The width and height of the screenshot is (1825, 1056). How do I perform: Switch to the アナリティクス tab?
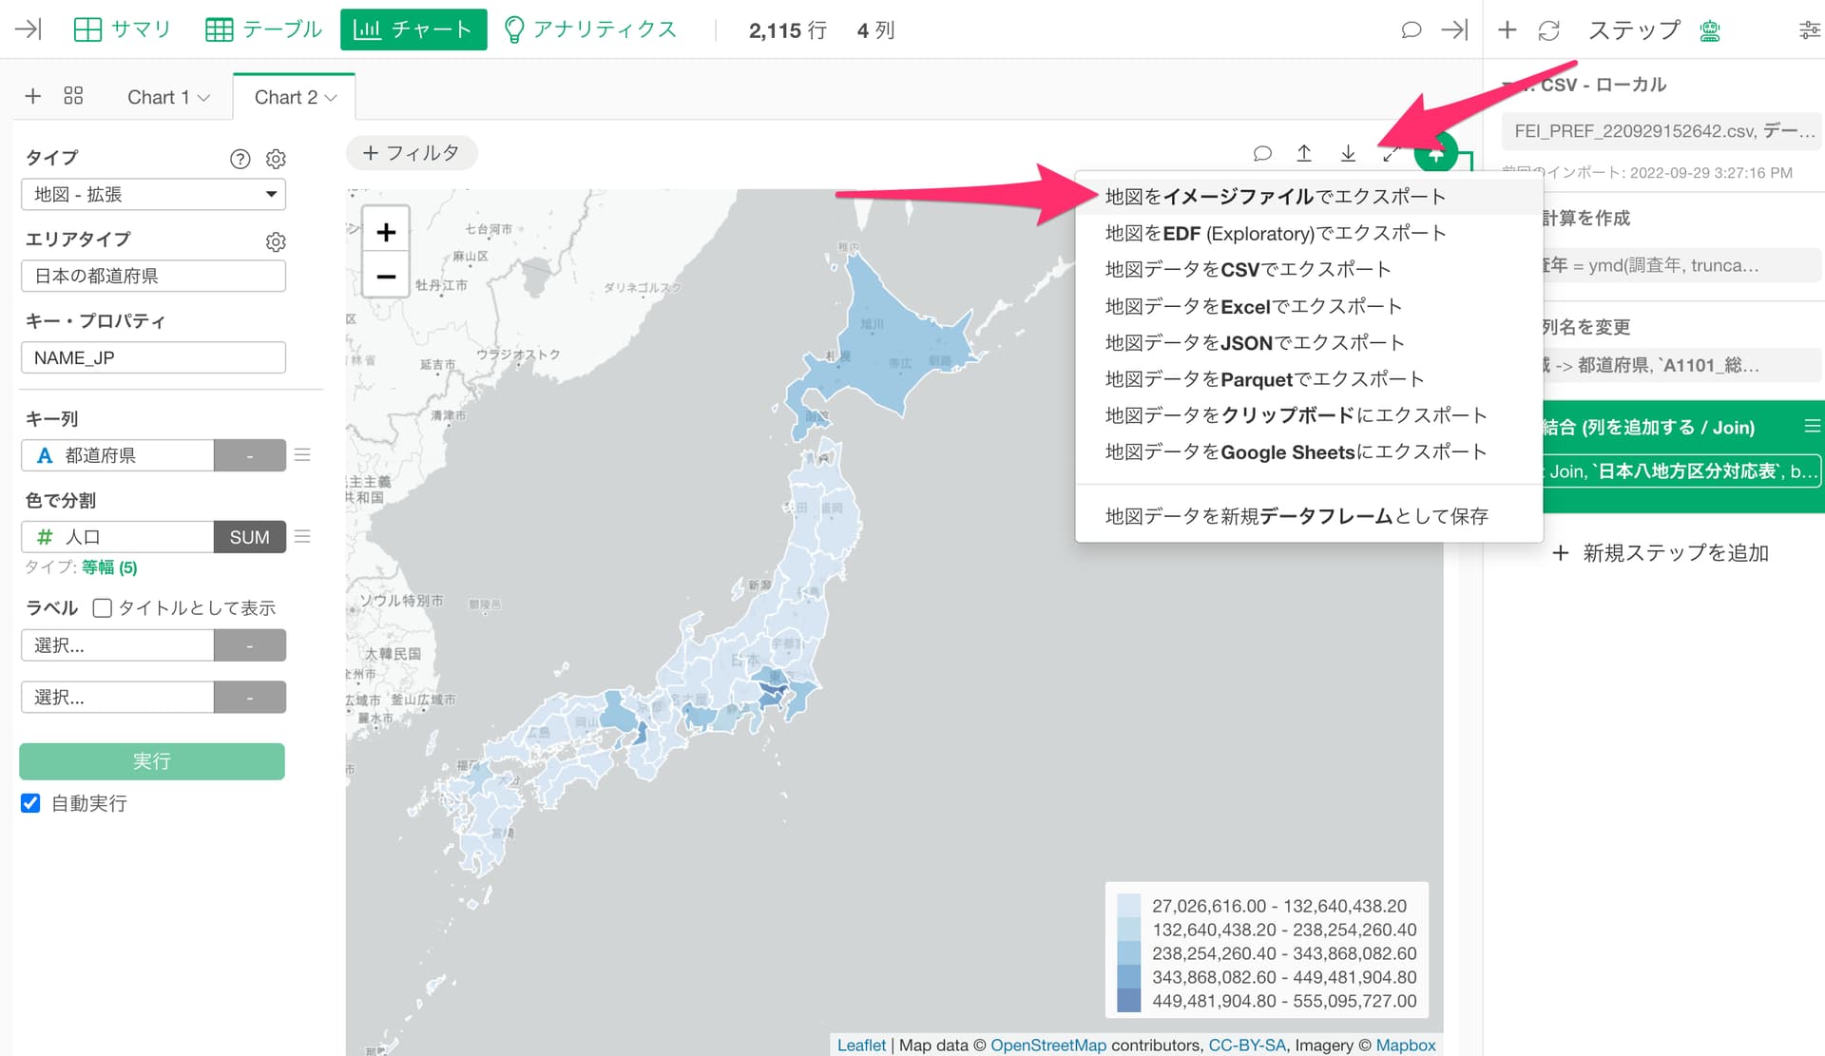click(x=590, y=29)
